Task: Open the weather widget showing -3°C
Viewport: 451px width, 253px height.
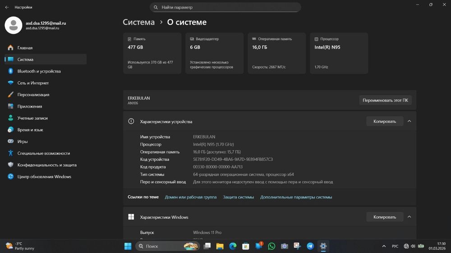Action: pos(20,246)
